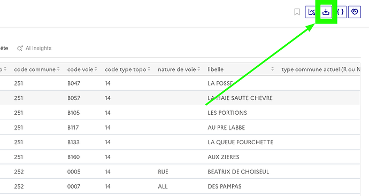Image resolution: width=369 pixels, height=196 pixels.
Task: Click code commune 252 in DES PAMPAS row
Action: pyautogui.click(x=19, y=186)
